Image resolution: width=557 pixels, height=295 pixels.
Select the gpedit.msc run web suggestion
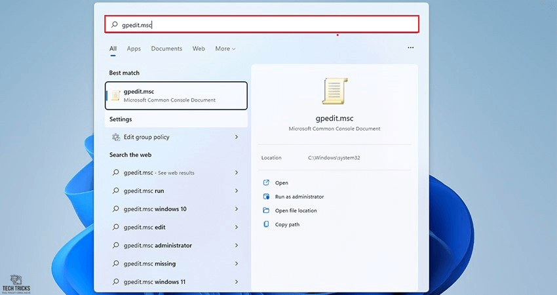coord(176,191)
